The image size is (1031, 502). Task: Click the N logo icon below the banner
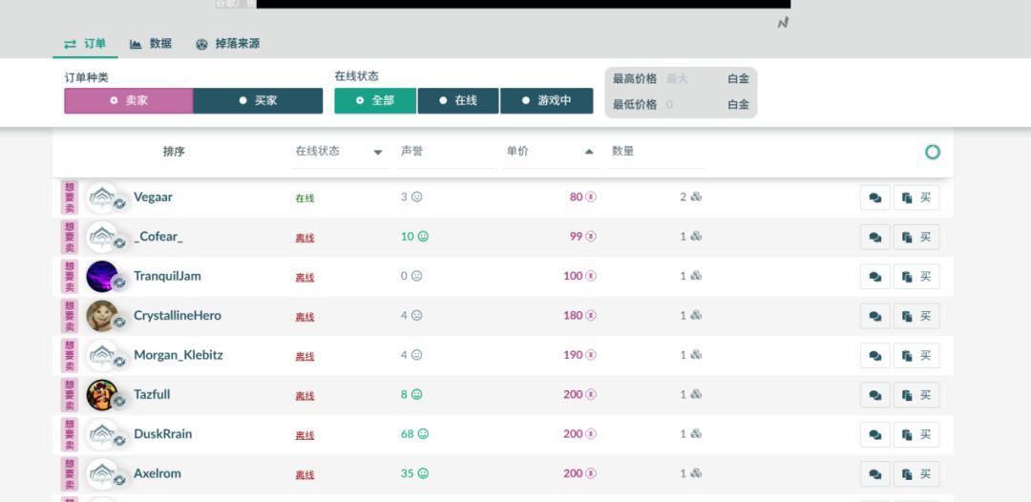pyautogui.click(x=783, y=23)
